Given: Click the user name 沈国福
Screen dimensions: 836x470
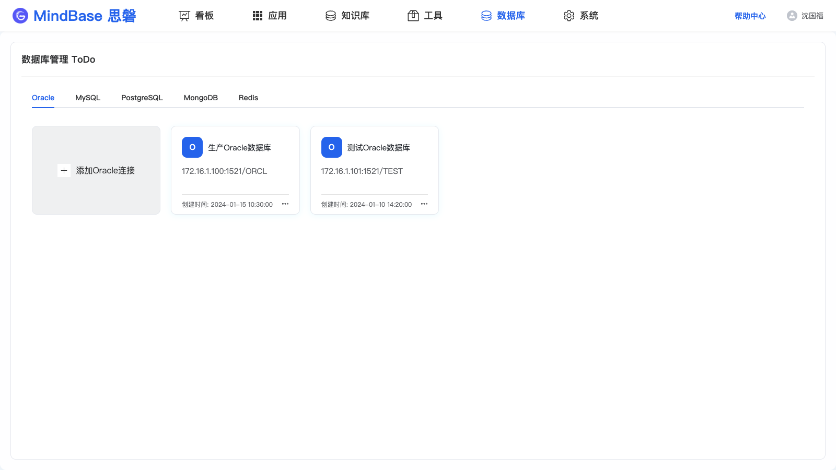Looking at the screenshot, I should [x=812, y=16].
